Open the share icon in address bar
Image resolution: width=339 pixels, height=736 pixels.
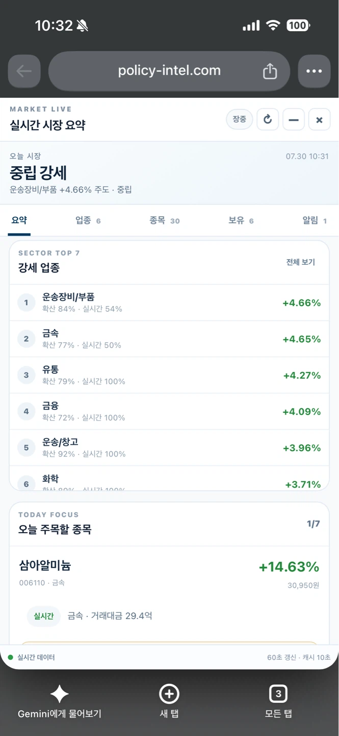click(270, 71)
